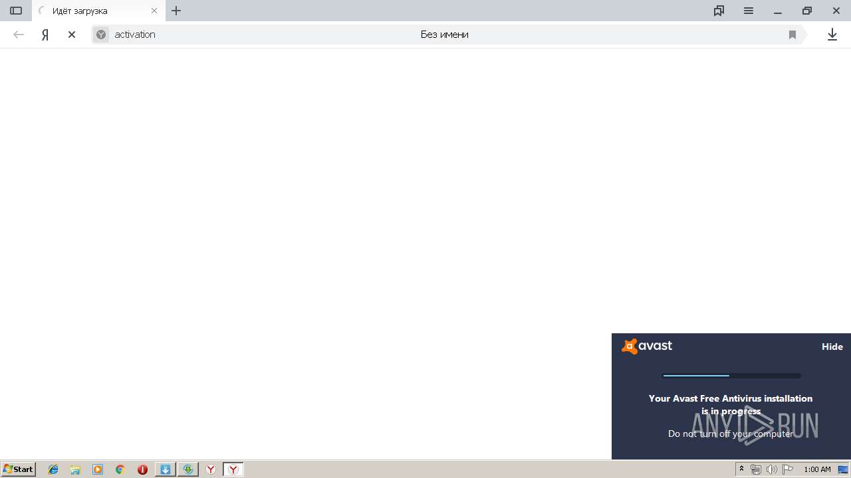The image size is (851, 478).
Task: Click the page title 'Без имени'
Action: pyautogui.click(x=445, y=35)
